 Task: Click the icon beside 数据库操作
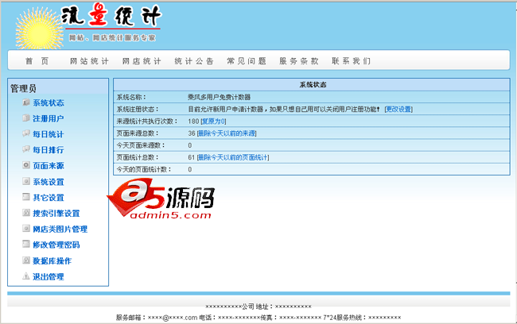click(x=26, y=260)
